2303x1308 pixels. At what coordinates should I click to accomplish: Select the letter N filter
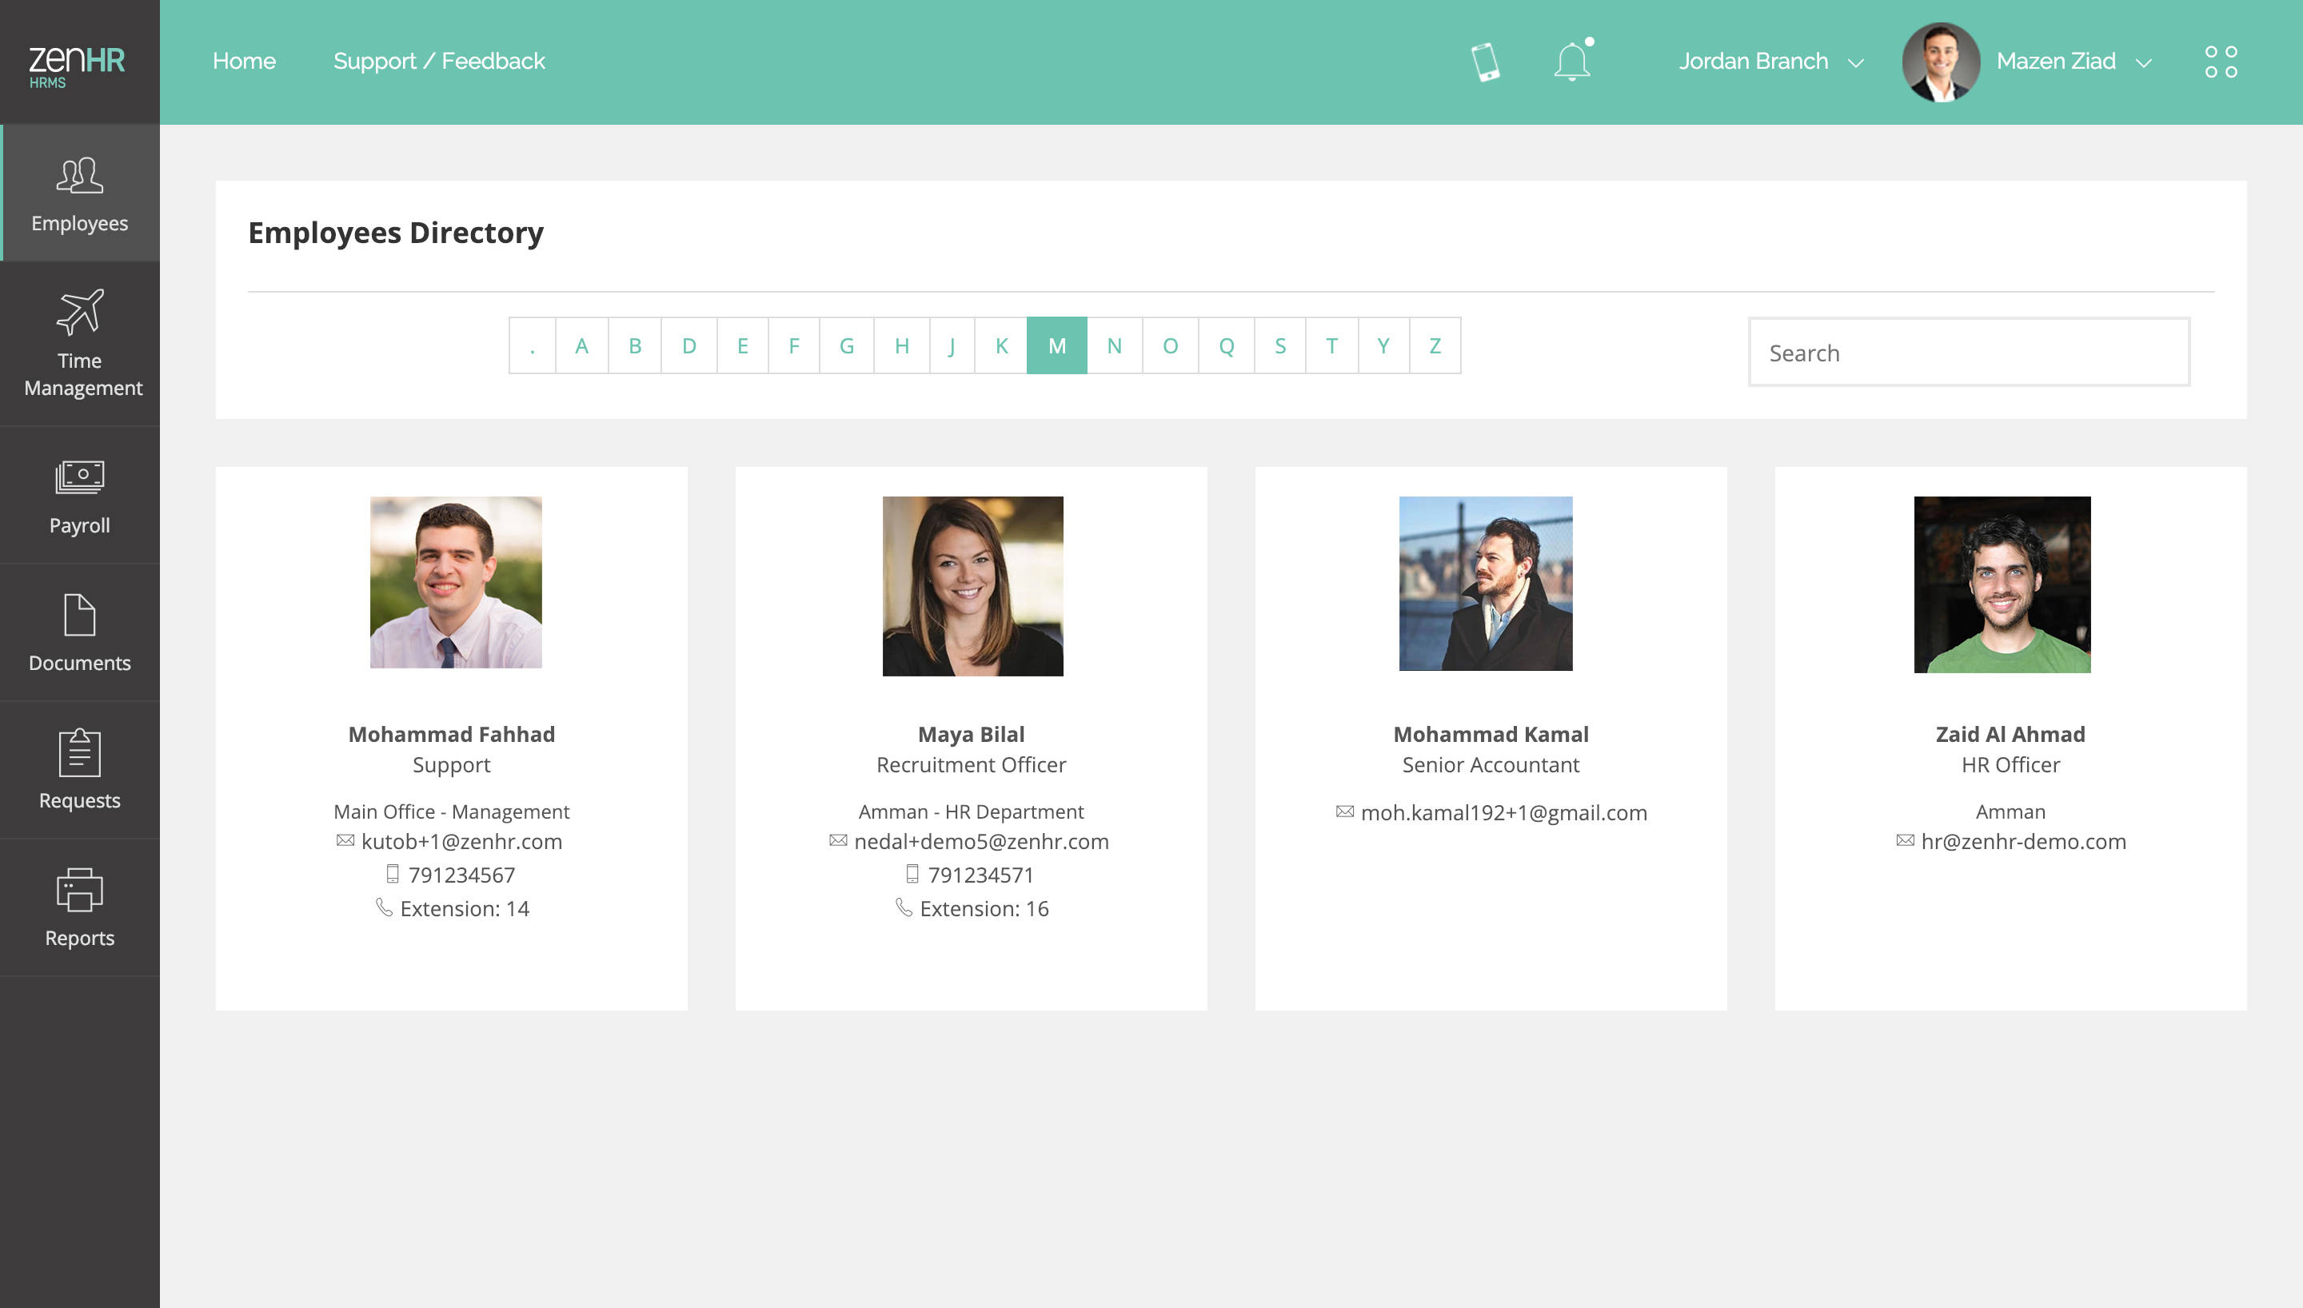tap(1114, 346)
